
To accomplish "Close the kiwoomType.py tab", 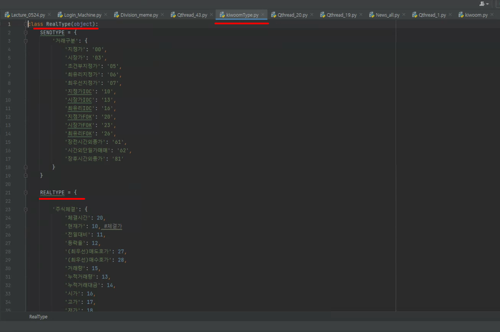I will 263,15.
